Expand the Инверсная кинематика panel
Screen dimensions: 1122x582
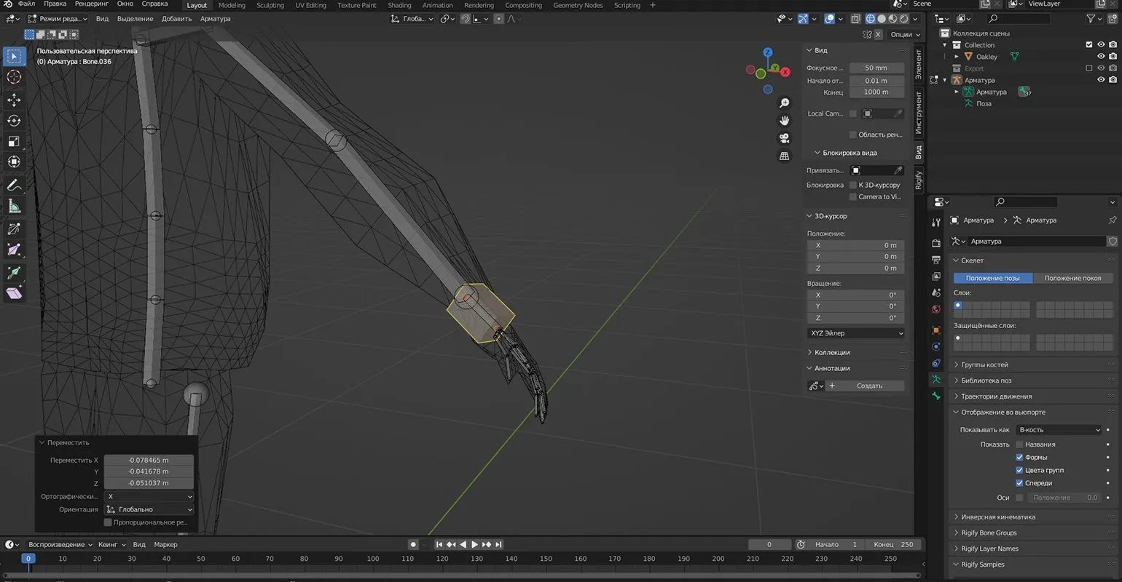click(997, 517)
